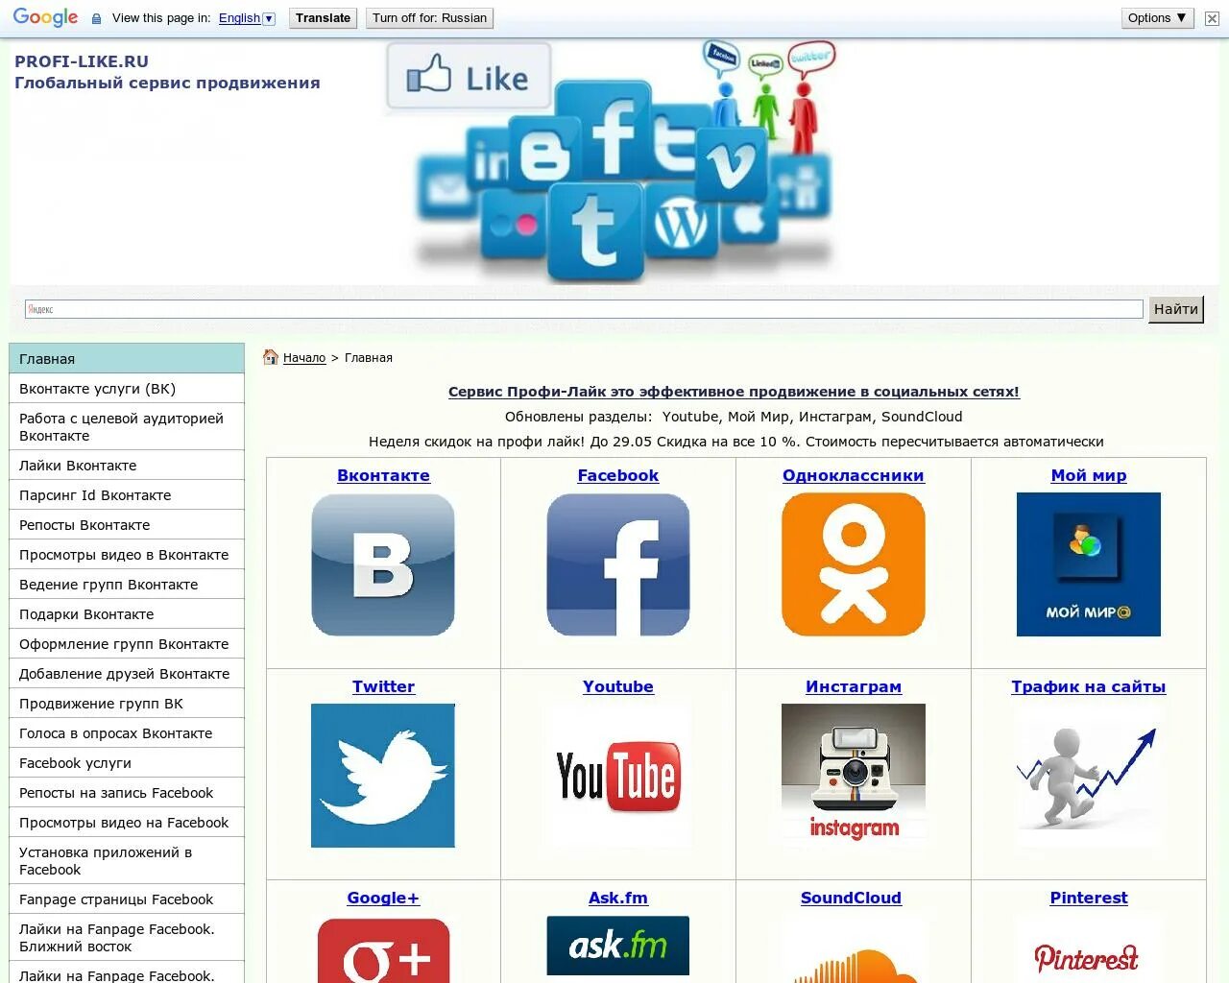Open Facebook услуги menu item
This screenshot has width=1229, height=983.
[x=127, y=763]
